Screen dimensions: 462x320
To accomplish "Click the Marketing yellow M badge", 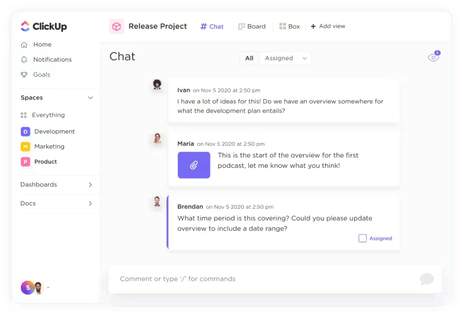I will coord(25,146).
